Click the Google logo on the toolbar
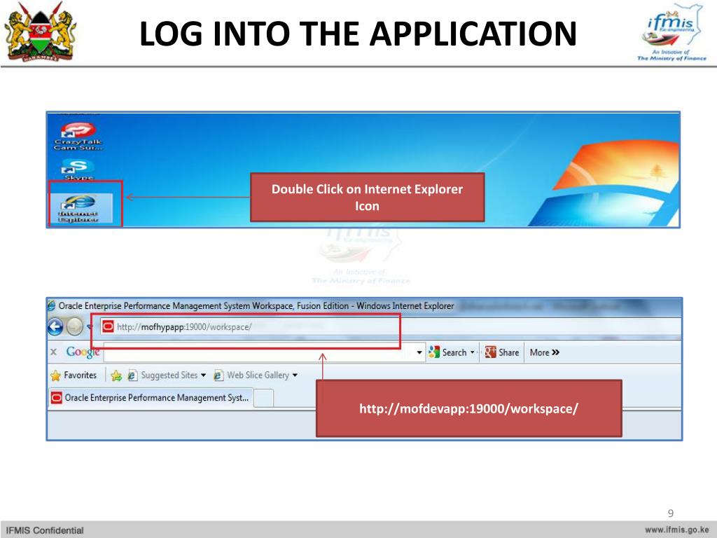The height and width of the screenshot is (538, 717). 83,352
